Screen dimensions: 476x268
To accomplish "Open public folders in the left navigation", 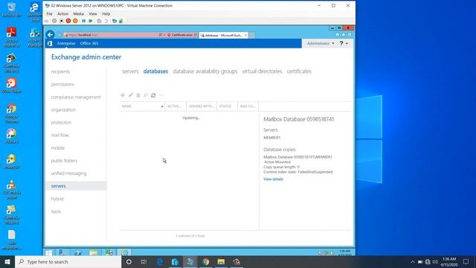I will tap(64, 161).
